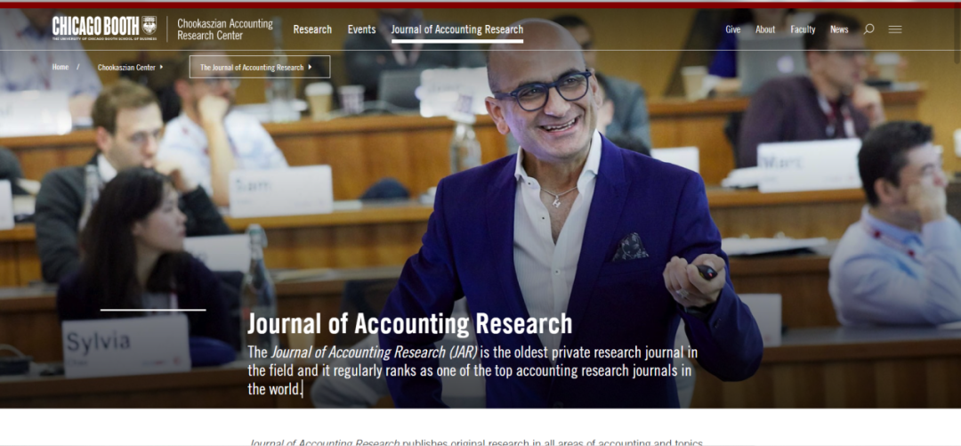Click the page vertical scrollbar
The width and height of the screenshot is (961, 446).
(x=957, y=36)
